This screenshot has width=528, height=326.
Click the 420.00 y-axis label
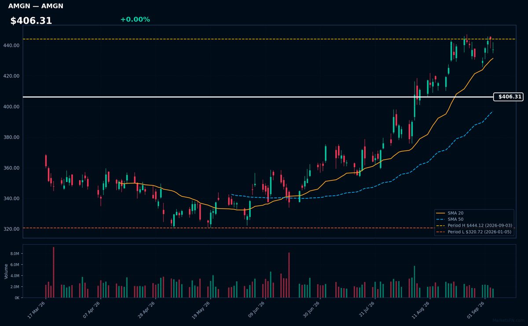click(12, 76)
